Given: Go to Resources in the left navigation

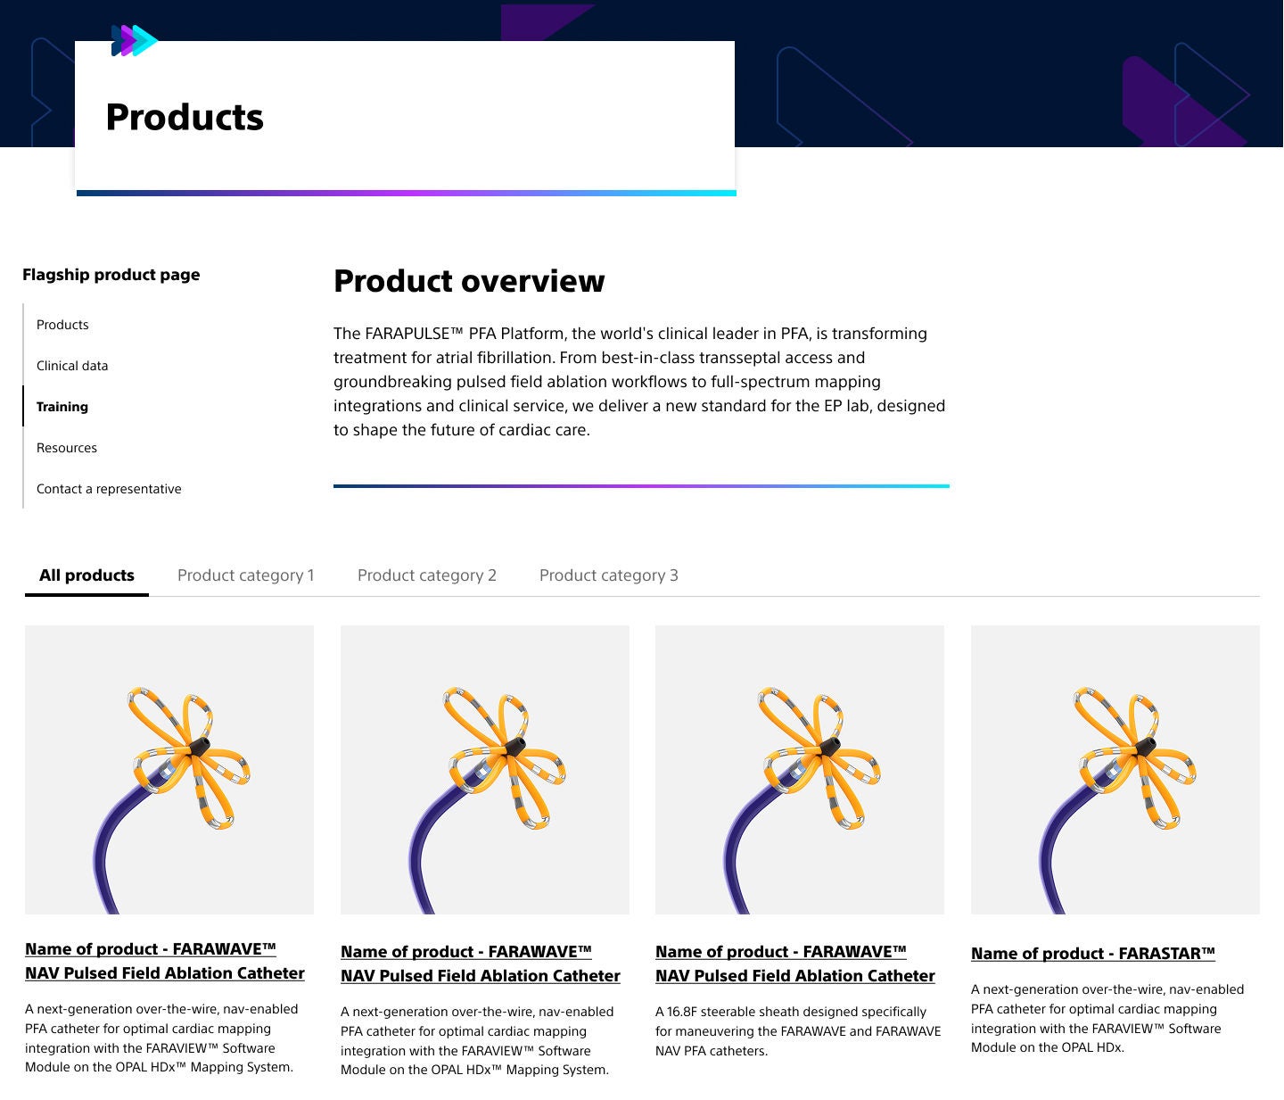Looking at the screenshot, I should coord(67,448).
